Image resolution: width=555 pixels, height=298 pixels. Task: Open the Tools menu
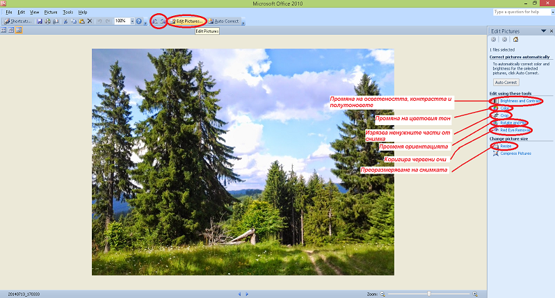[67, 13]
